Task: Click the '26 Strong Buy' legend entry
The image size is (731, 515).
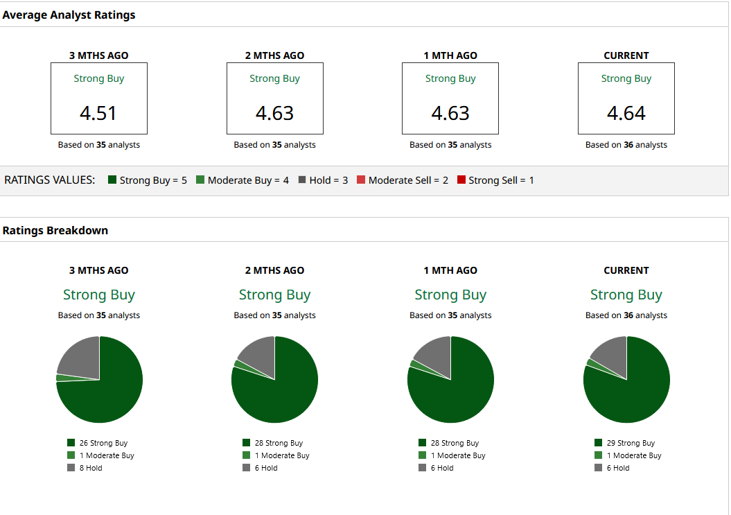Action: tap(98, 443)
